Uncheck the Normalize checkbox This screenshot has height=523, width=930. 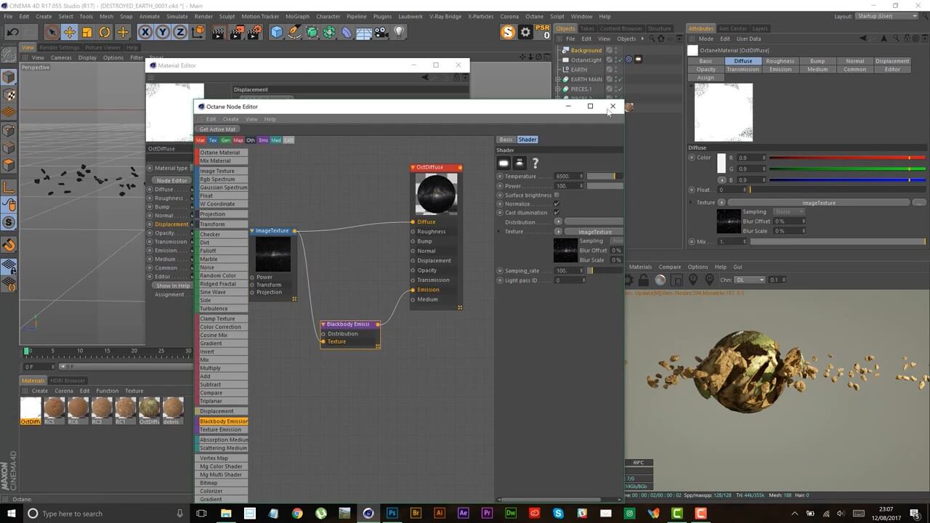click(557, 204)
